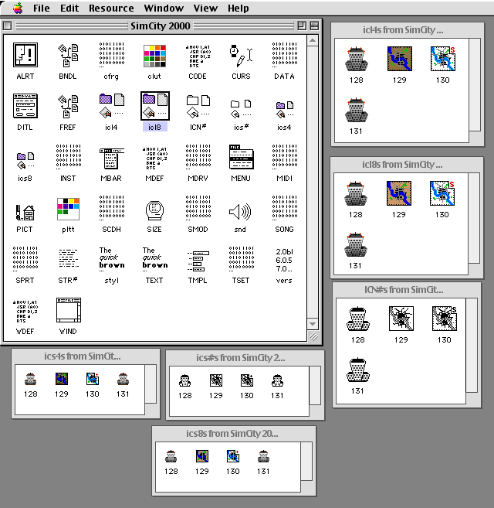Select the PICT picture resource icon
This screenshot has width=494, height=508.
coord(25,212)
